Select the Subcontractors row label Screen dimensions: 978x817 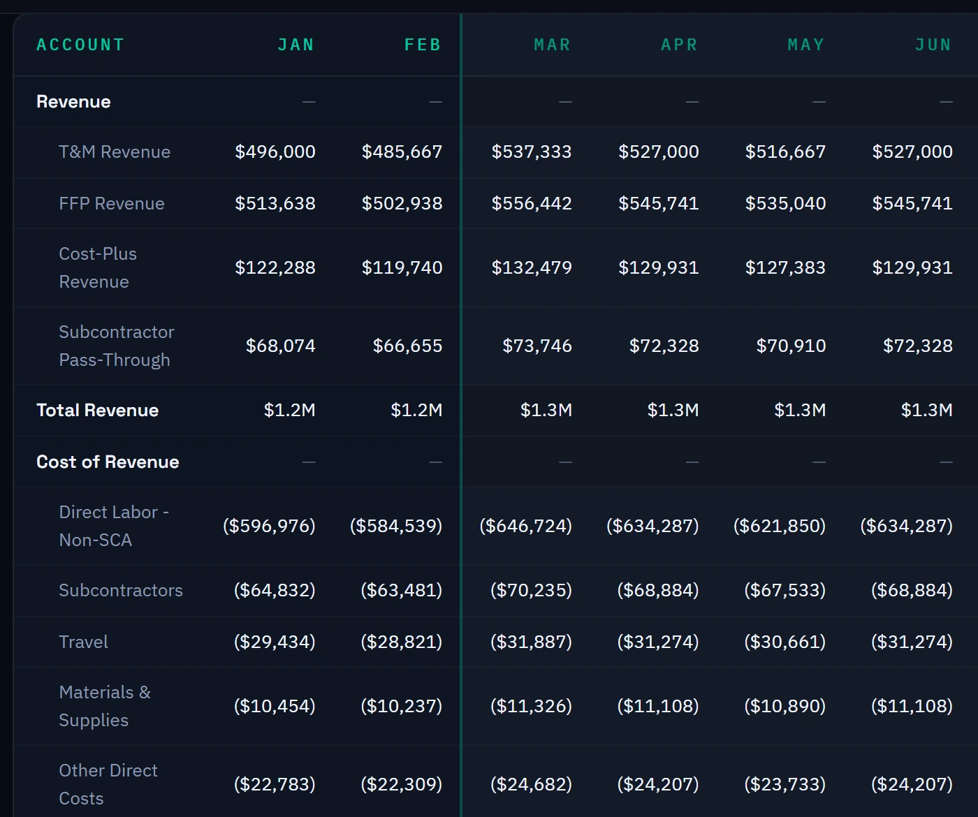click(121, 591)
